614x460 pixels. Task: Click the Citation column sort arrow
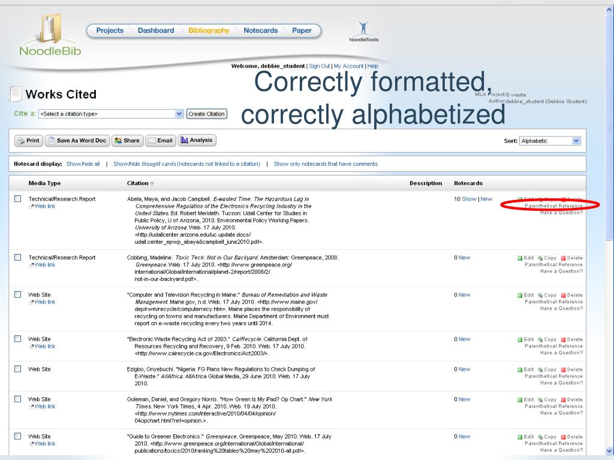[152, 184]
